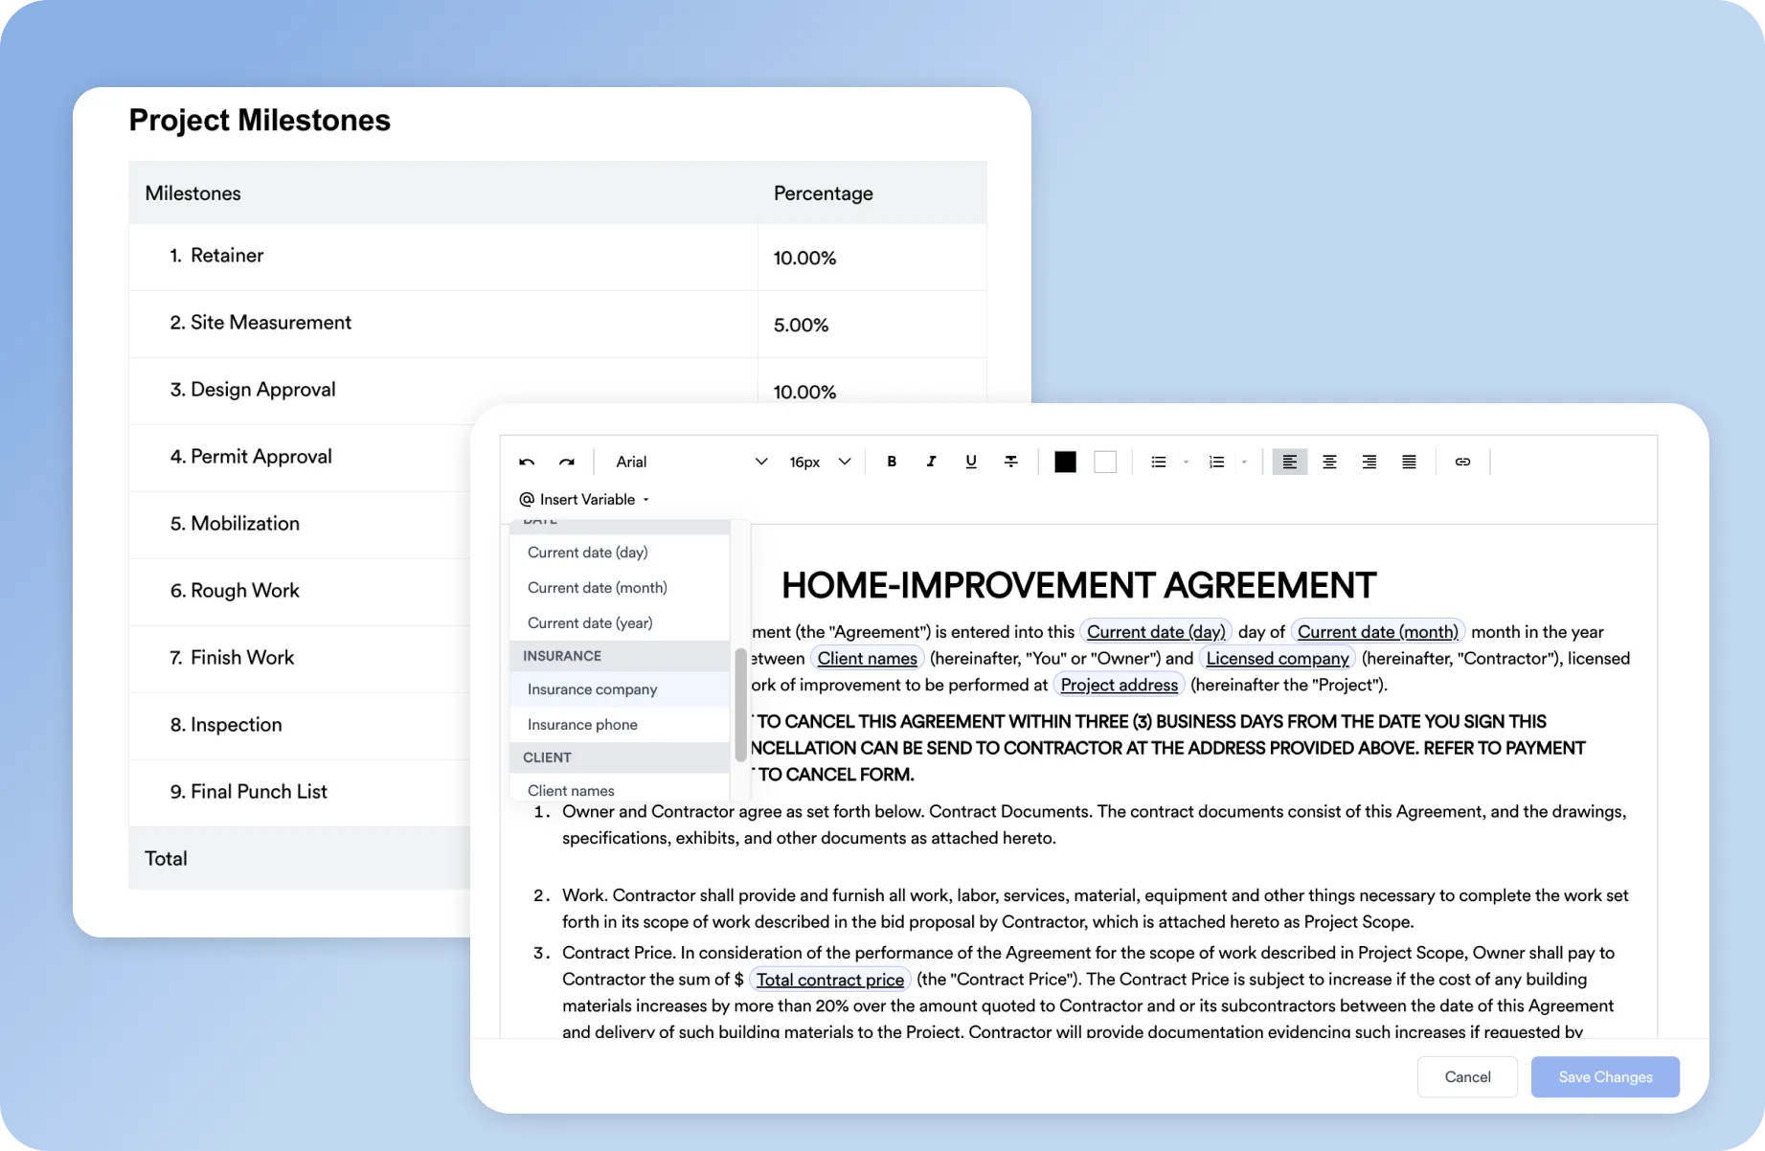This screenshot has width=1765, height=1151.
Task: Insert a hyperlink
Action: coord(1462,462)
